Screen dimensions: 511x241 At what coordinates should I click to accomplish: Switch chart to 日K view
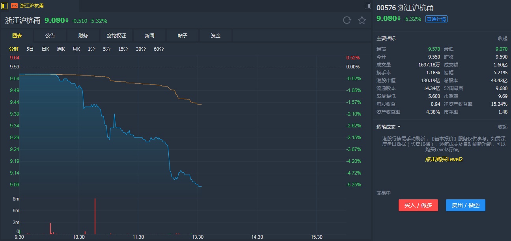[45, 49]
